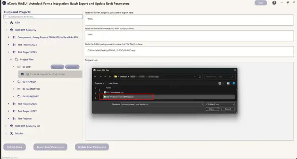Click the CSV folder path input field

tap(189, 51)
